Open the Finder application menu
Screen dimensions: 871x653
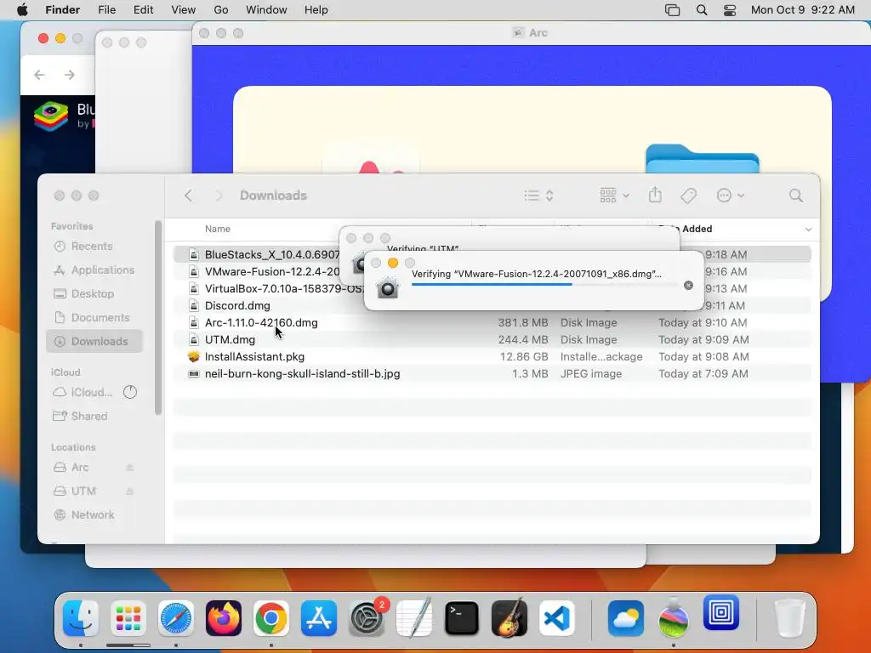62,10
